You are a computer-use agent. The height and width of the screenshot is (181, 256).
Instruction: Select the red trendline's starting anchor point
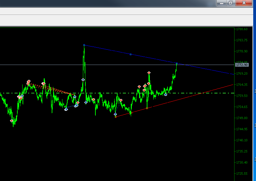(x=116, y=117)
